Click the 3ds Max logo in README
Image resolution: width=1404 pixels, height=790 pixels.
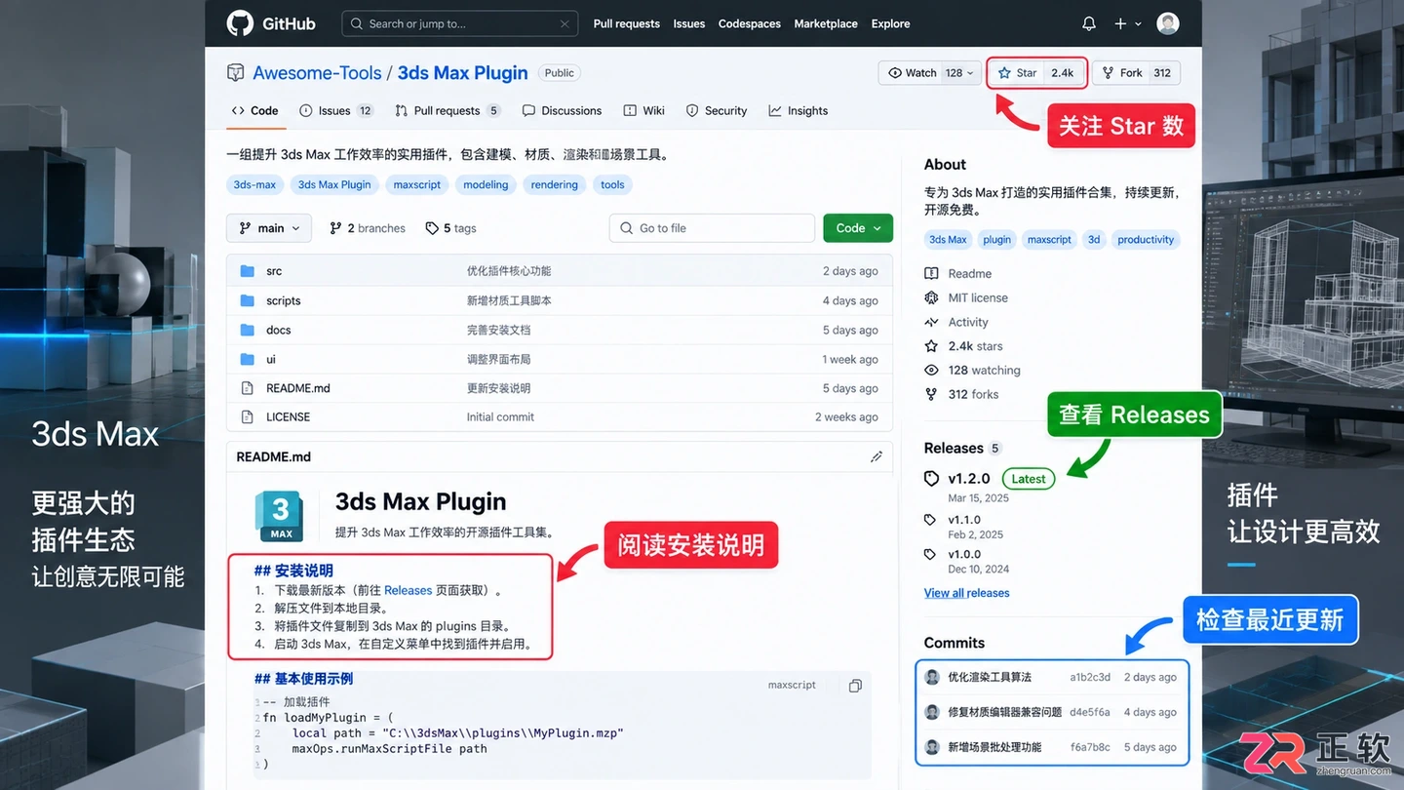click(x=281, y=516)
